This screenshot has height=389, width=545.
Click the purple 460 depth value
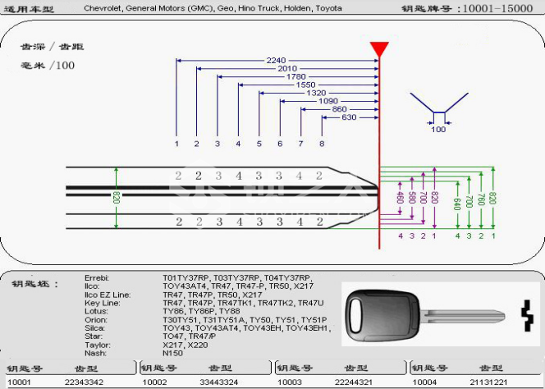click(400, 198)
